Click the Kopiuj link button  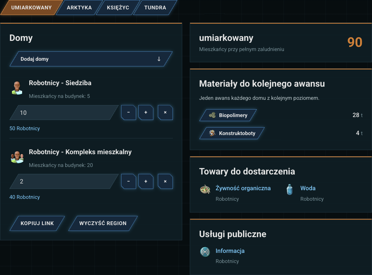[x=37, y=223]
